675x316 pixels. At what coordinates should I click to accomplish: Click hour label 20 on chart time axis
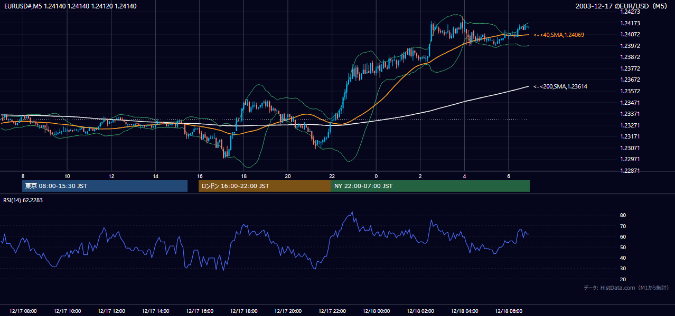[x=288, y=176]
